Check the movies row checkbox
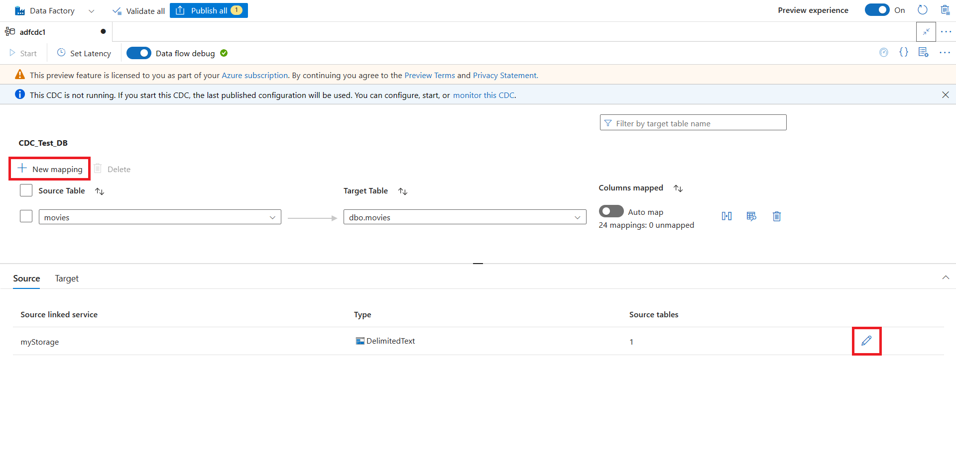The image size is (956, 461). (x=26, y=216)
